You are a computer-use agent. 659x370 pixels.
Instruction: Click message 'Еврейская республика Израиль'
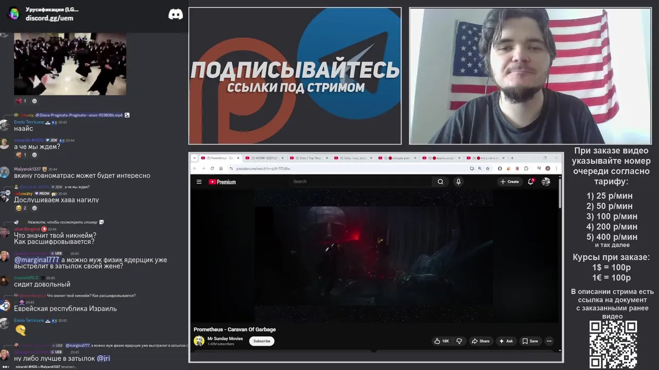[65, 309]
